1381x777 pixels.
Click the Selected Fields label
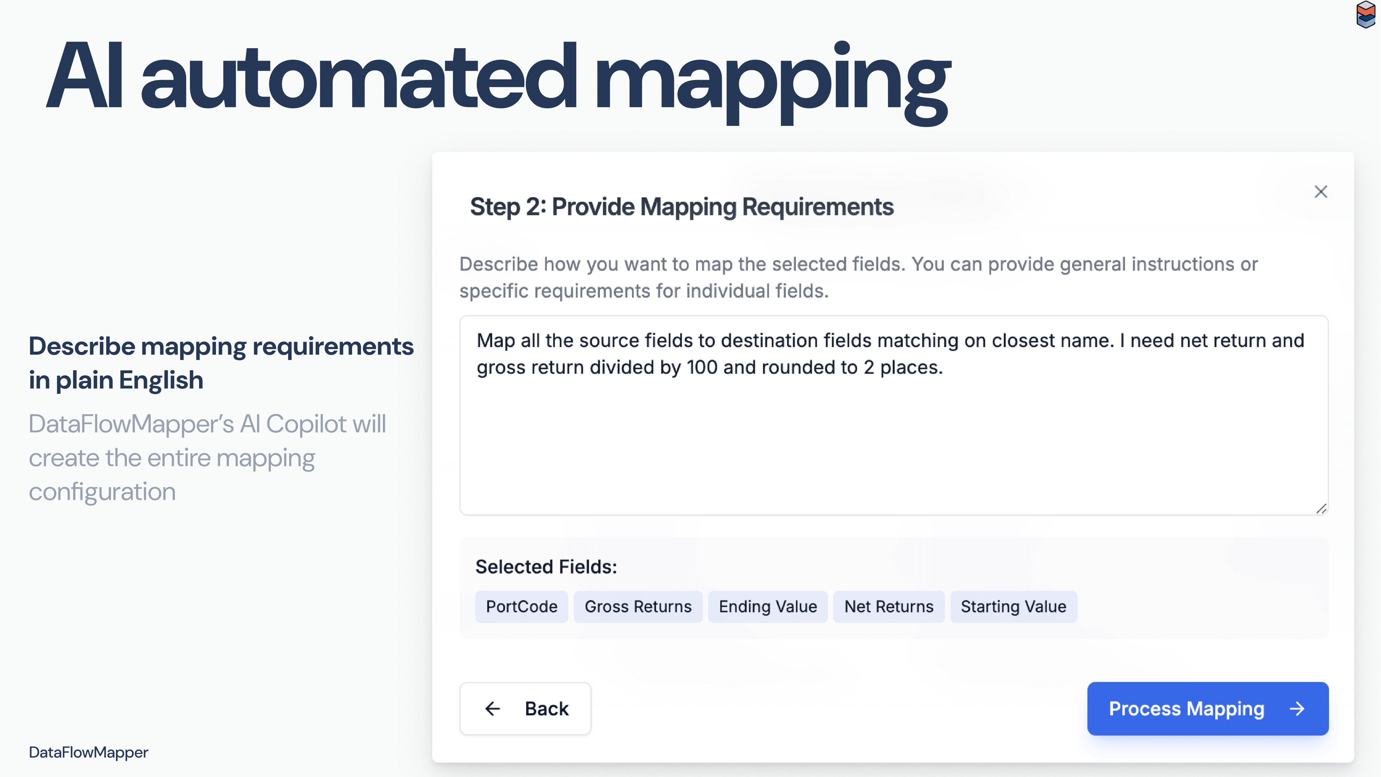point(546,567)
